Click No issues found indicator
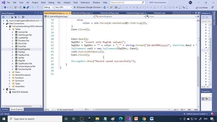Screen dimensions: 217x122 (x=65, y=109)
